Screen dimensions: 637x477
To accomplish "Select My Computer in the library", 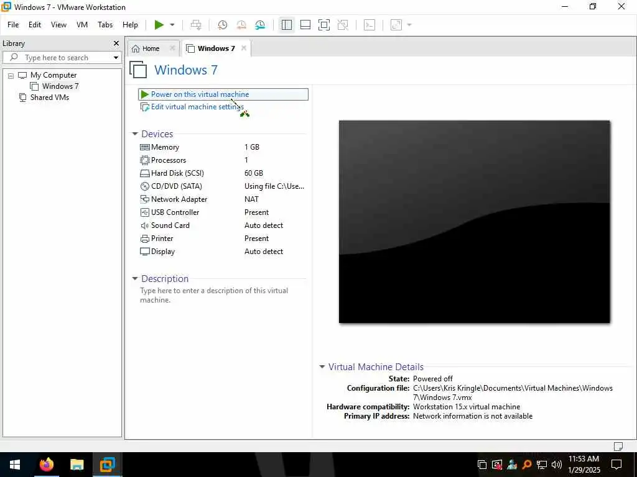I will [x=53, y=75].
